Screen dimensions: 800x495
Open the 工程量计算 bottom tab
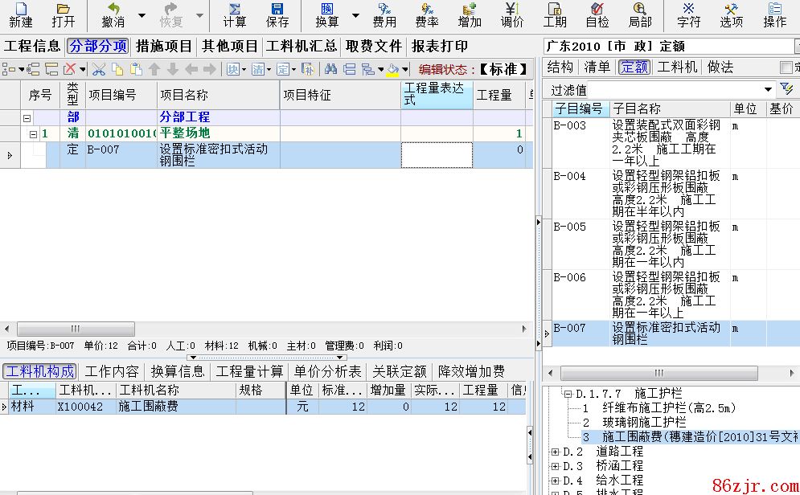tap(249, 371)
